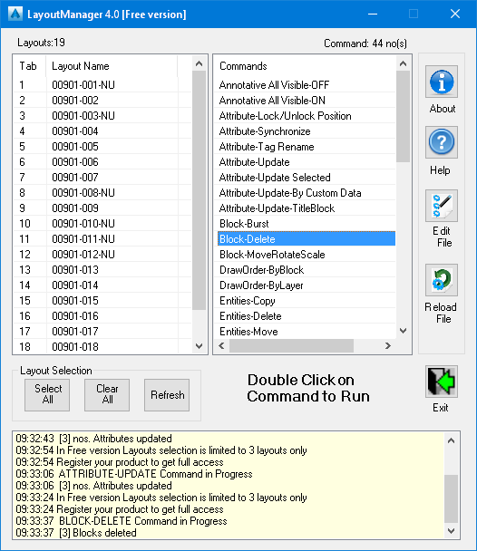This screenshot has height=551, width=477.
Task: Close the LayoutManager window
Action: [x=455, y=14]
